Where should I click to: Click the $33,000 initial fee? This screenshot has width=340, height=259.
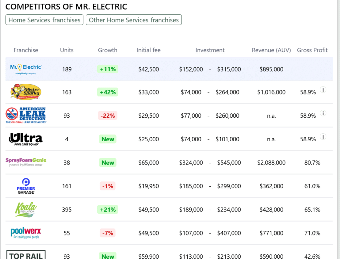[148, 92]
